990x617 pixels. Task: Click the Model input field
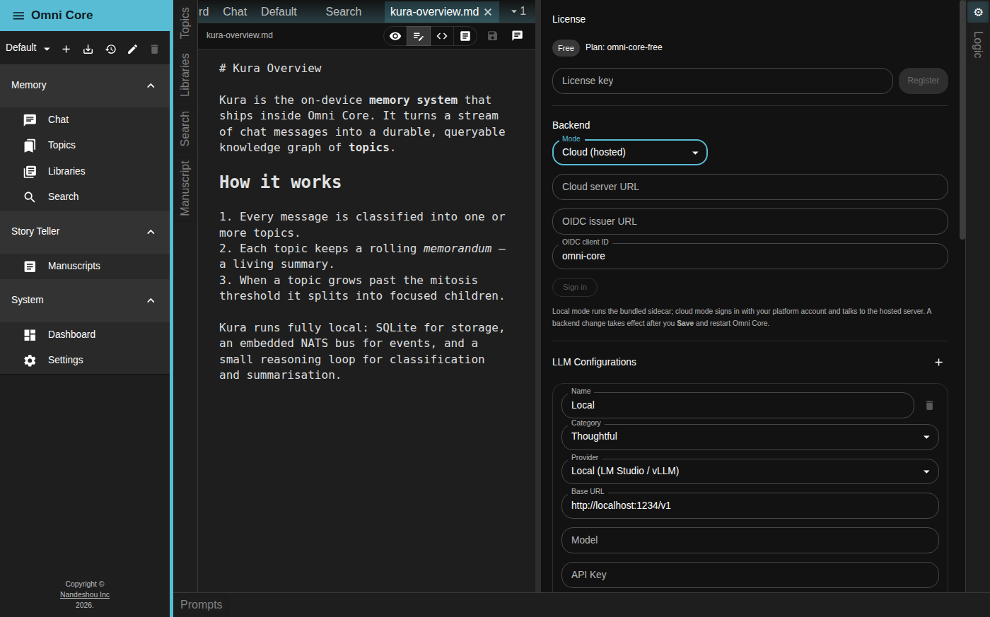point(750,541)
